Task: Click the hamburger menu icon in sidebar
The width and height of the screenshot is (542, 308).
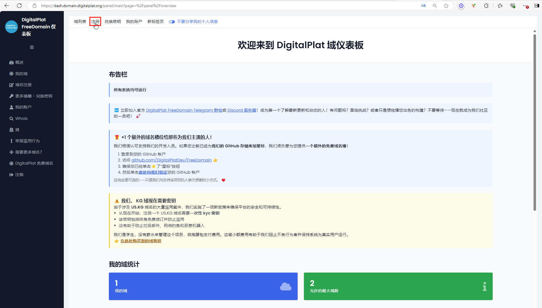Action: pos(32,47)
